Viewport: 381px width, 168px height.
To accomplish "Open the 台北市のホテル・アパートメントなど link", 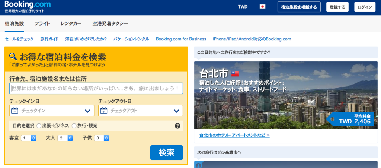I will 234,135.
